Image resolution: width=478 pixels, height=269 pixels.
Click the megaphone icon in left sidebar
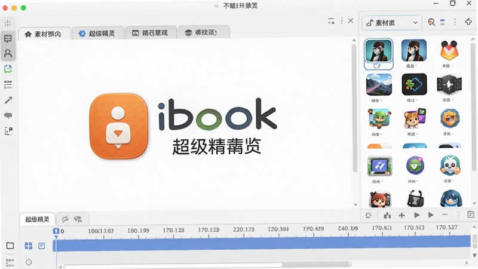(8, 115)
